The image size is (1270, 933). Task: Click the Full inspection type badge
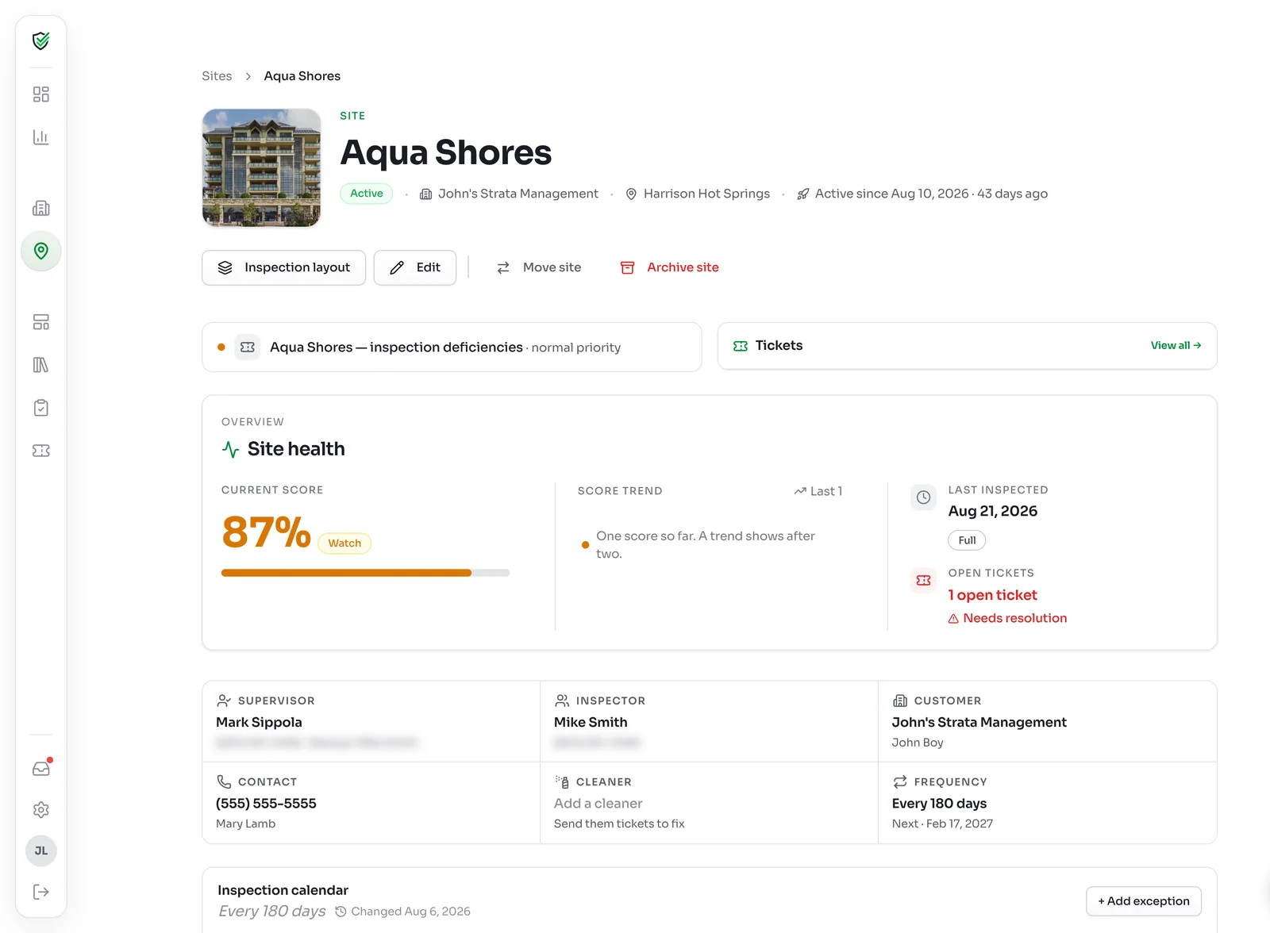point(967,540)
